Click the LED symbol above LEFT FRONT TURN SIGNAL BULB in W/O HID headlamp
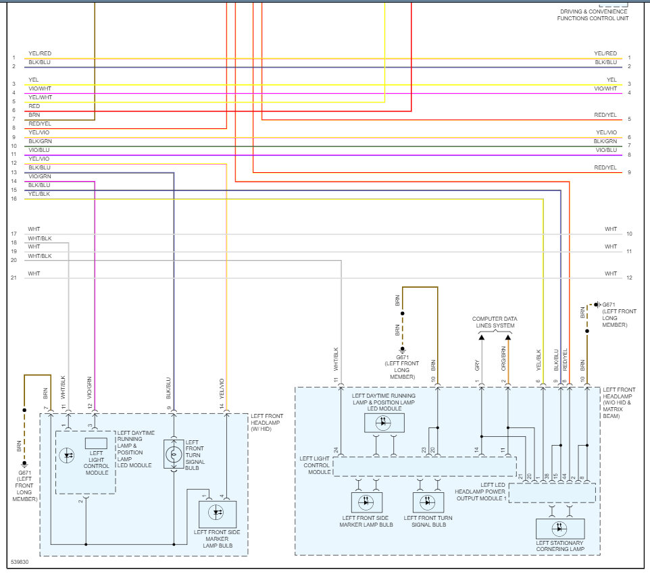 [428, 502]
